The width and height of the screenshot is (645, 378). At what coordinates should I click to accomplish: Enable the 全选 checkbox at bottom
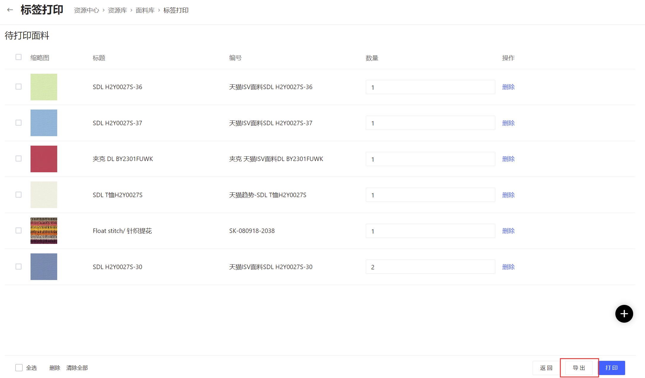[19, 368]
